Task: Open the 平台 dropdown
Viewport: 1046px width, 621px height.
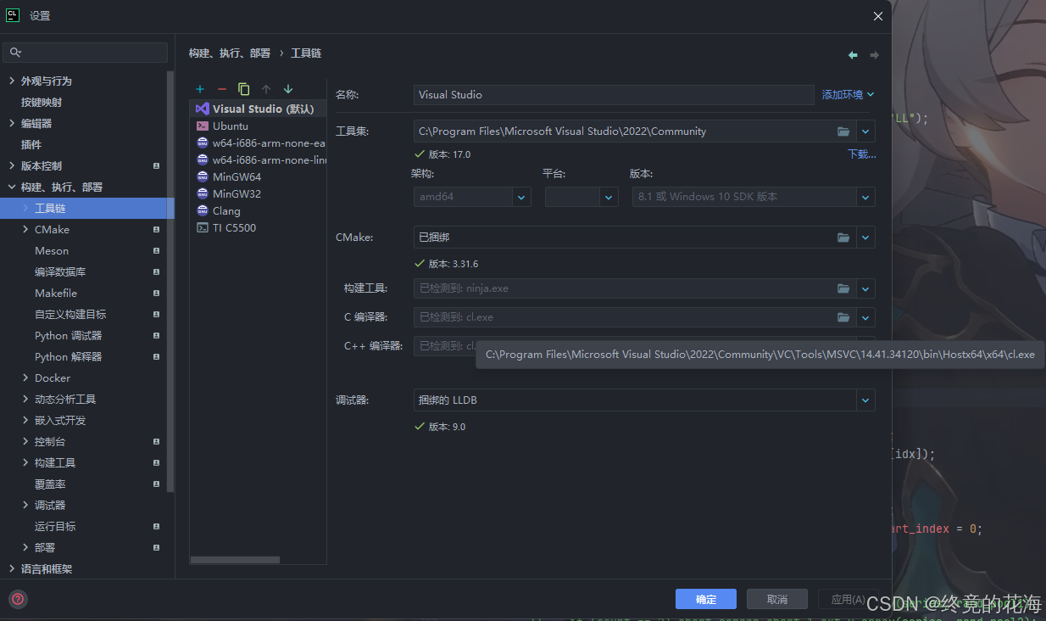Action: (609, 197)
